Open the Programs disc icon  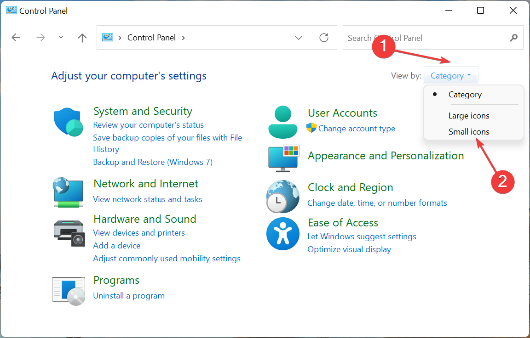pos(69,290)
